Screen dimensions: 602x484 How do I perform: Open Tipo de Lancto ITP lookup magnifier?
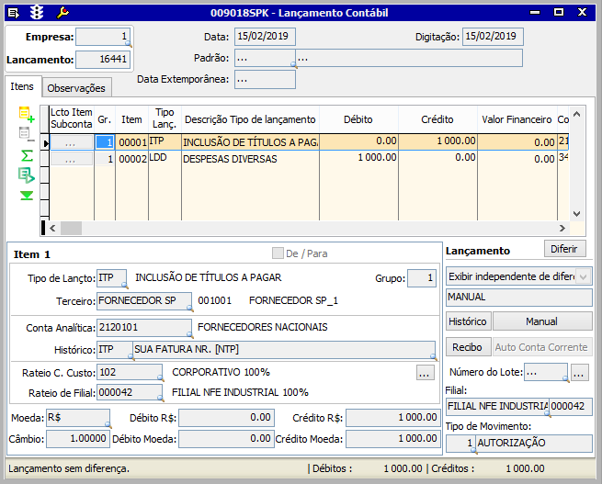click(x=124, y=285)
